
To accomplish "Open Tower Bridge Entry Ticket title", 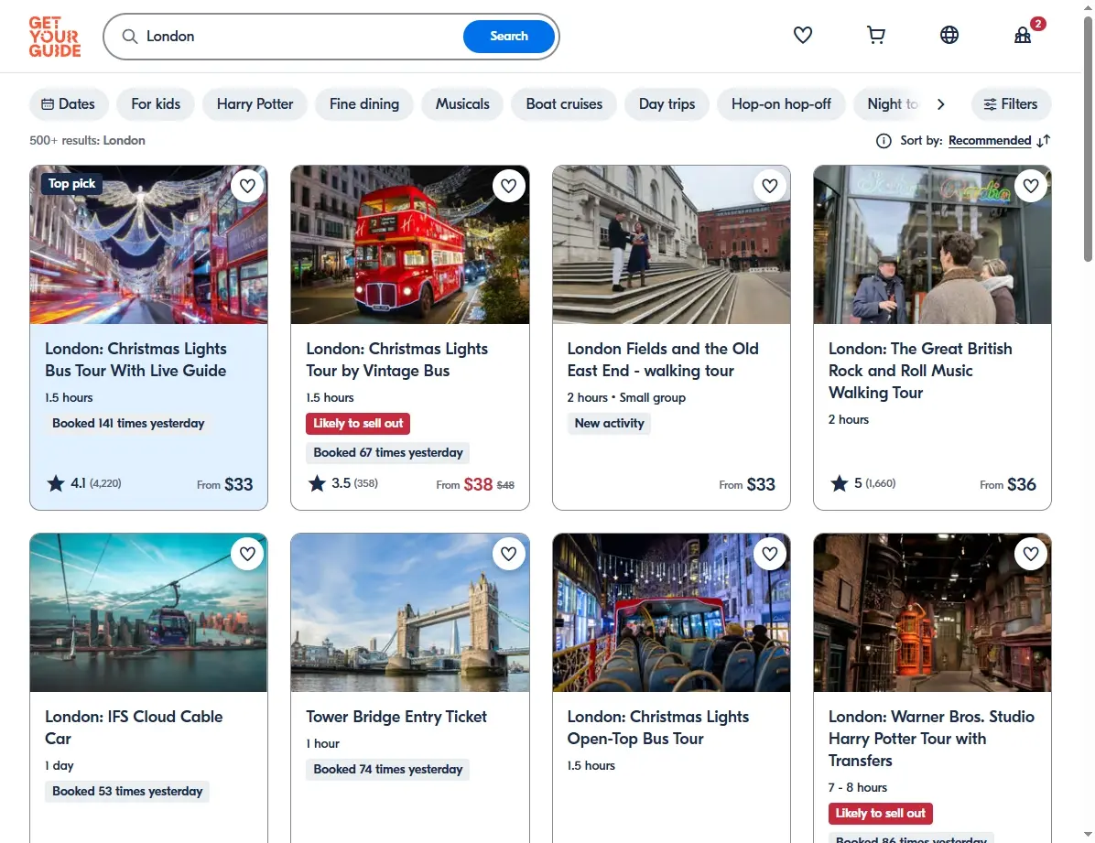I will [x=396, y=717].
